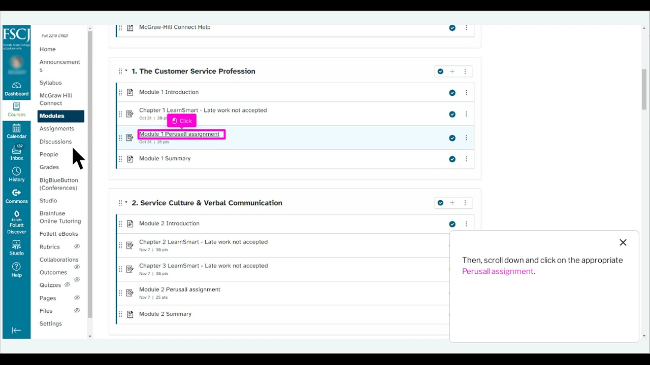Open Assignments in course navigation
Screen dimensions: 650x365
(x=57, y=129)
